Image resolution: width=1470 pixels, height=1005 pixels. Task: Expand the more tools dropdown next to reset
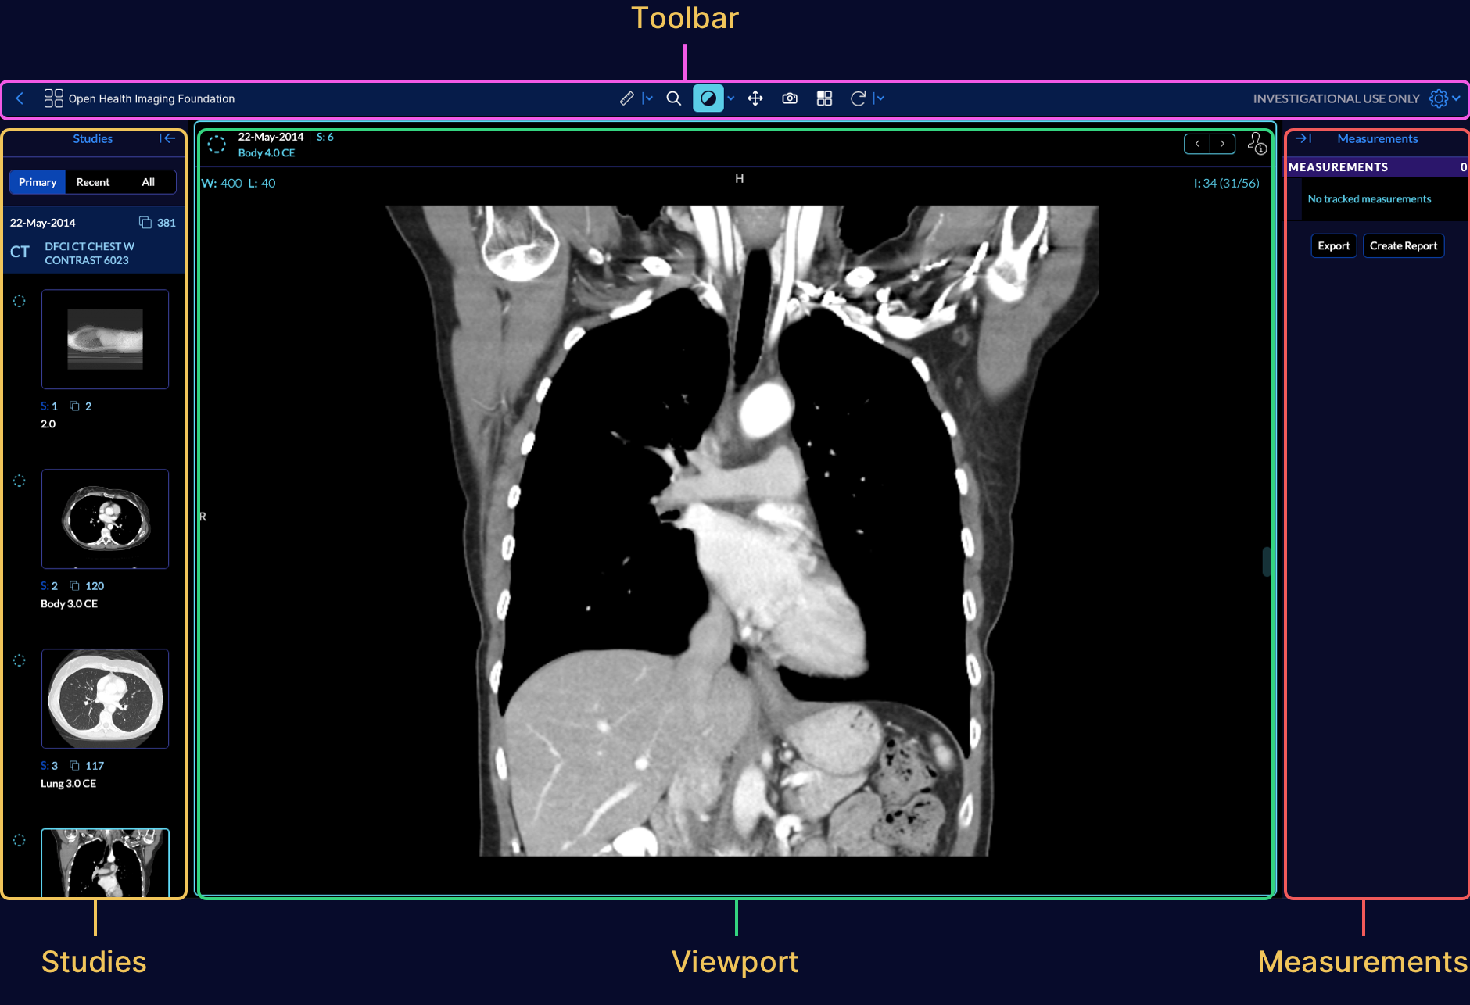tap(879, 98)
